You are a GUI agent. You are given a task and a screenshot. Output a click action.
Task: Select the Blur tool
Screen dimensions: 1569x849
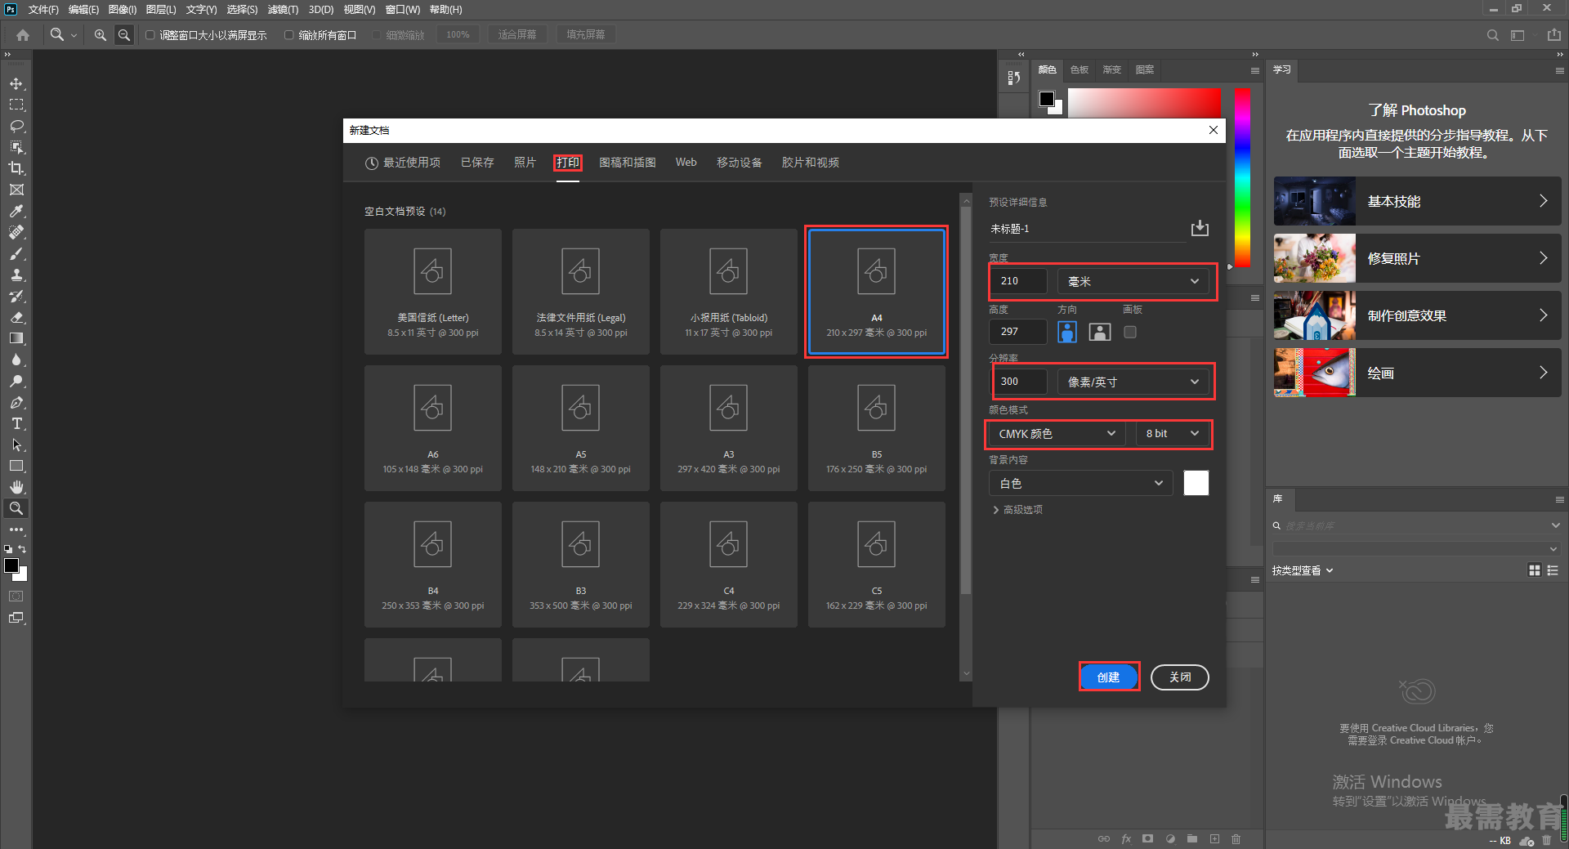16,360
